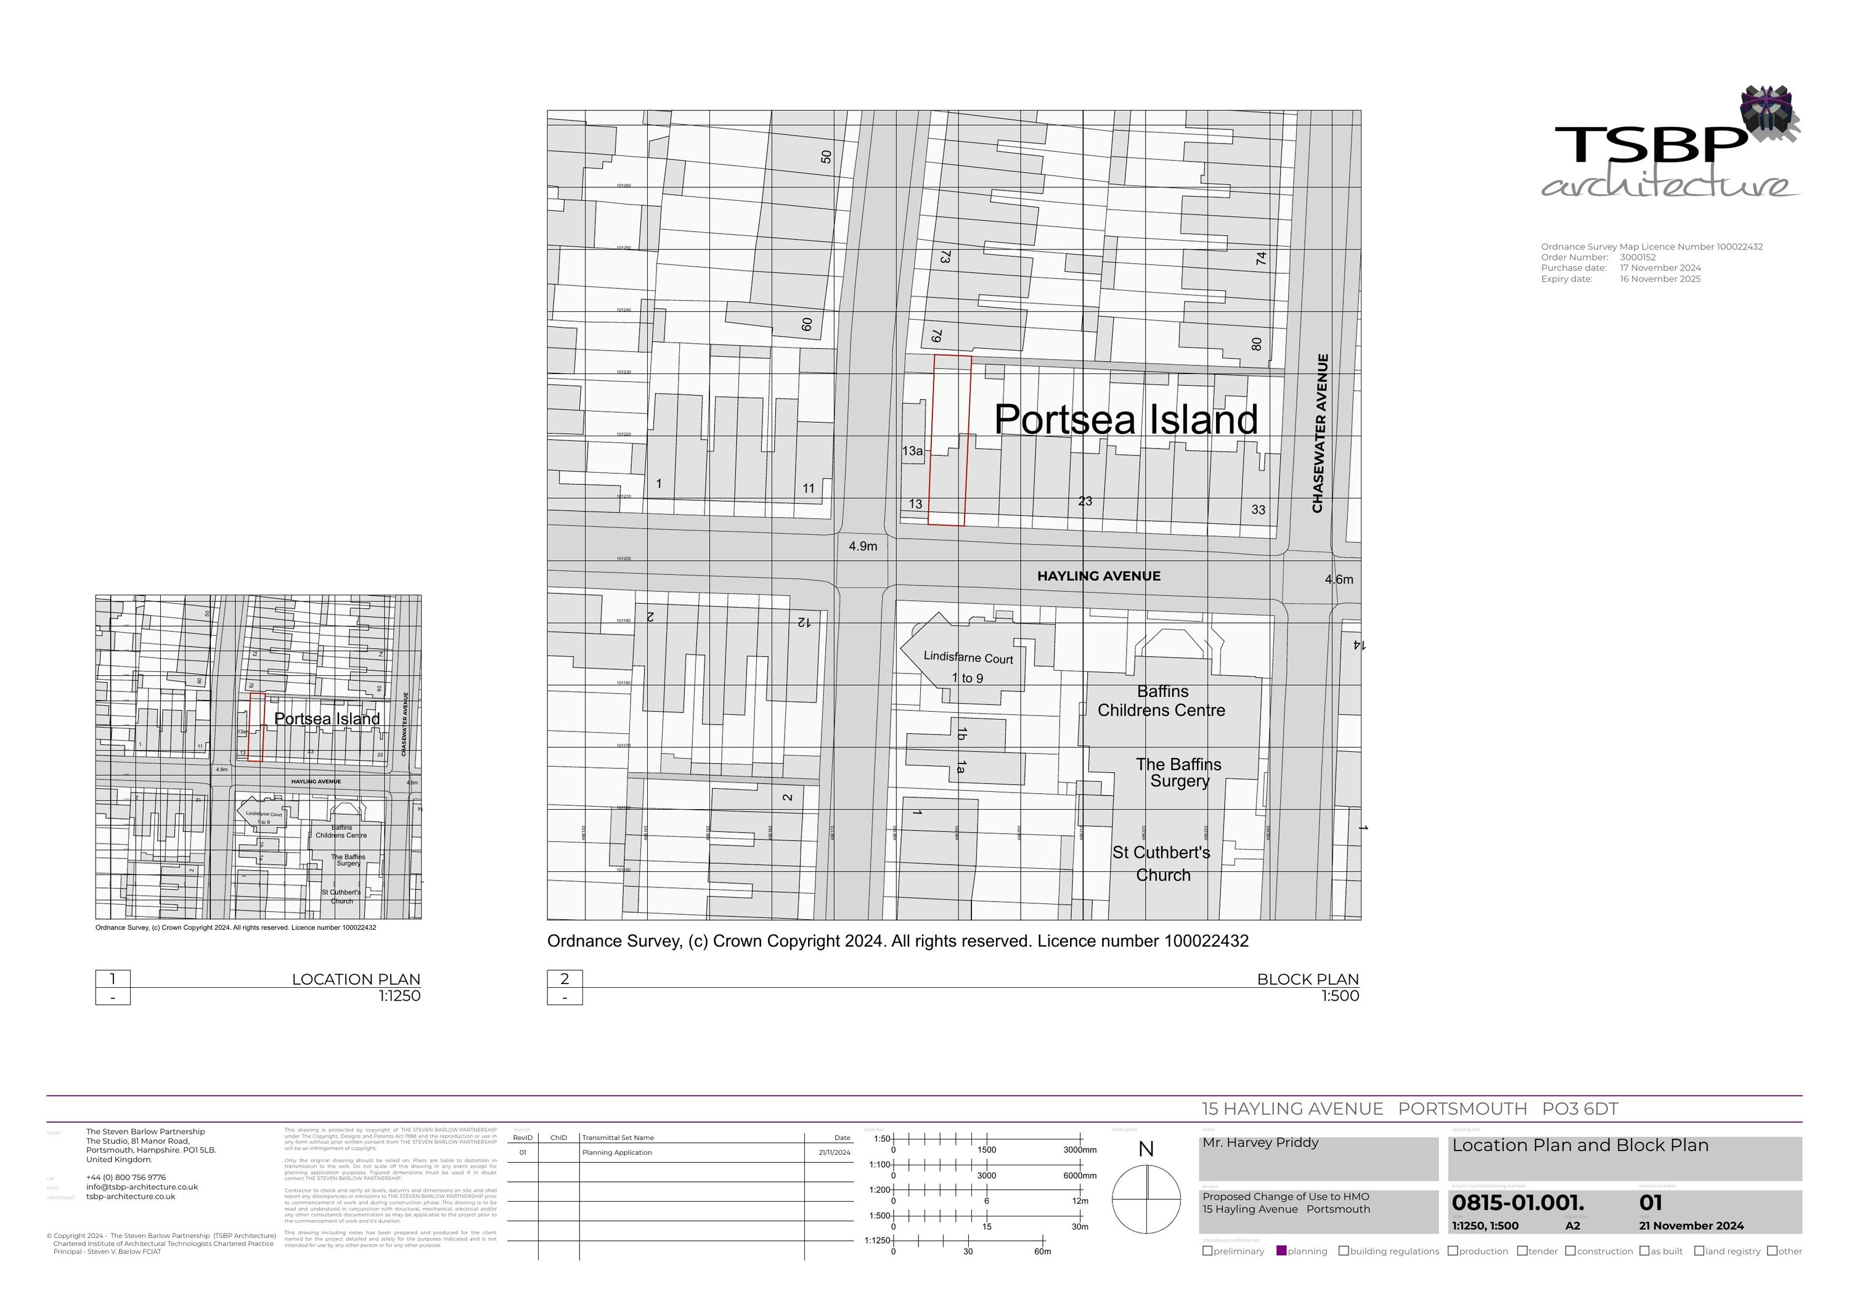Viewport: 1849px width, 1307px height.
Task: Click the Location Plan and Block Plan title field
Action: pyautogui.click(x=1580, y=1146)
